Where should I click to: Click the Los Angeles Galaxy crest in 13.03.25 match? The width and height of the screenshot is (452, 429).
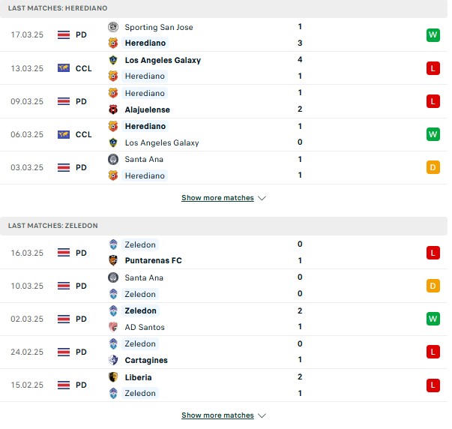[113, 60]
